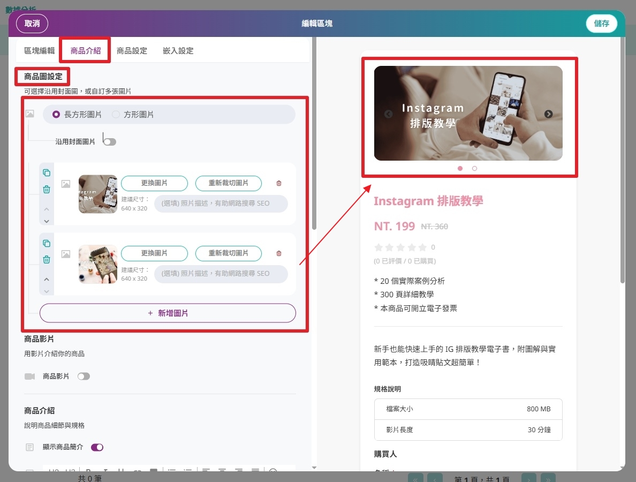Click the picture icon in second image row

[x=66, y=254]
